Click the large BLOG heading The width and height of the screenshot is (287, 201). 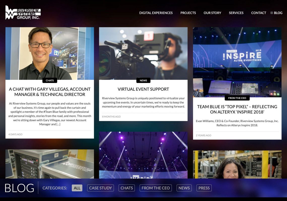[x=19, y=188]
